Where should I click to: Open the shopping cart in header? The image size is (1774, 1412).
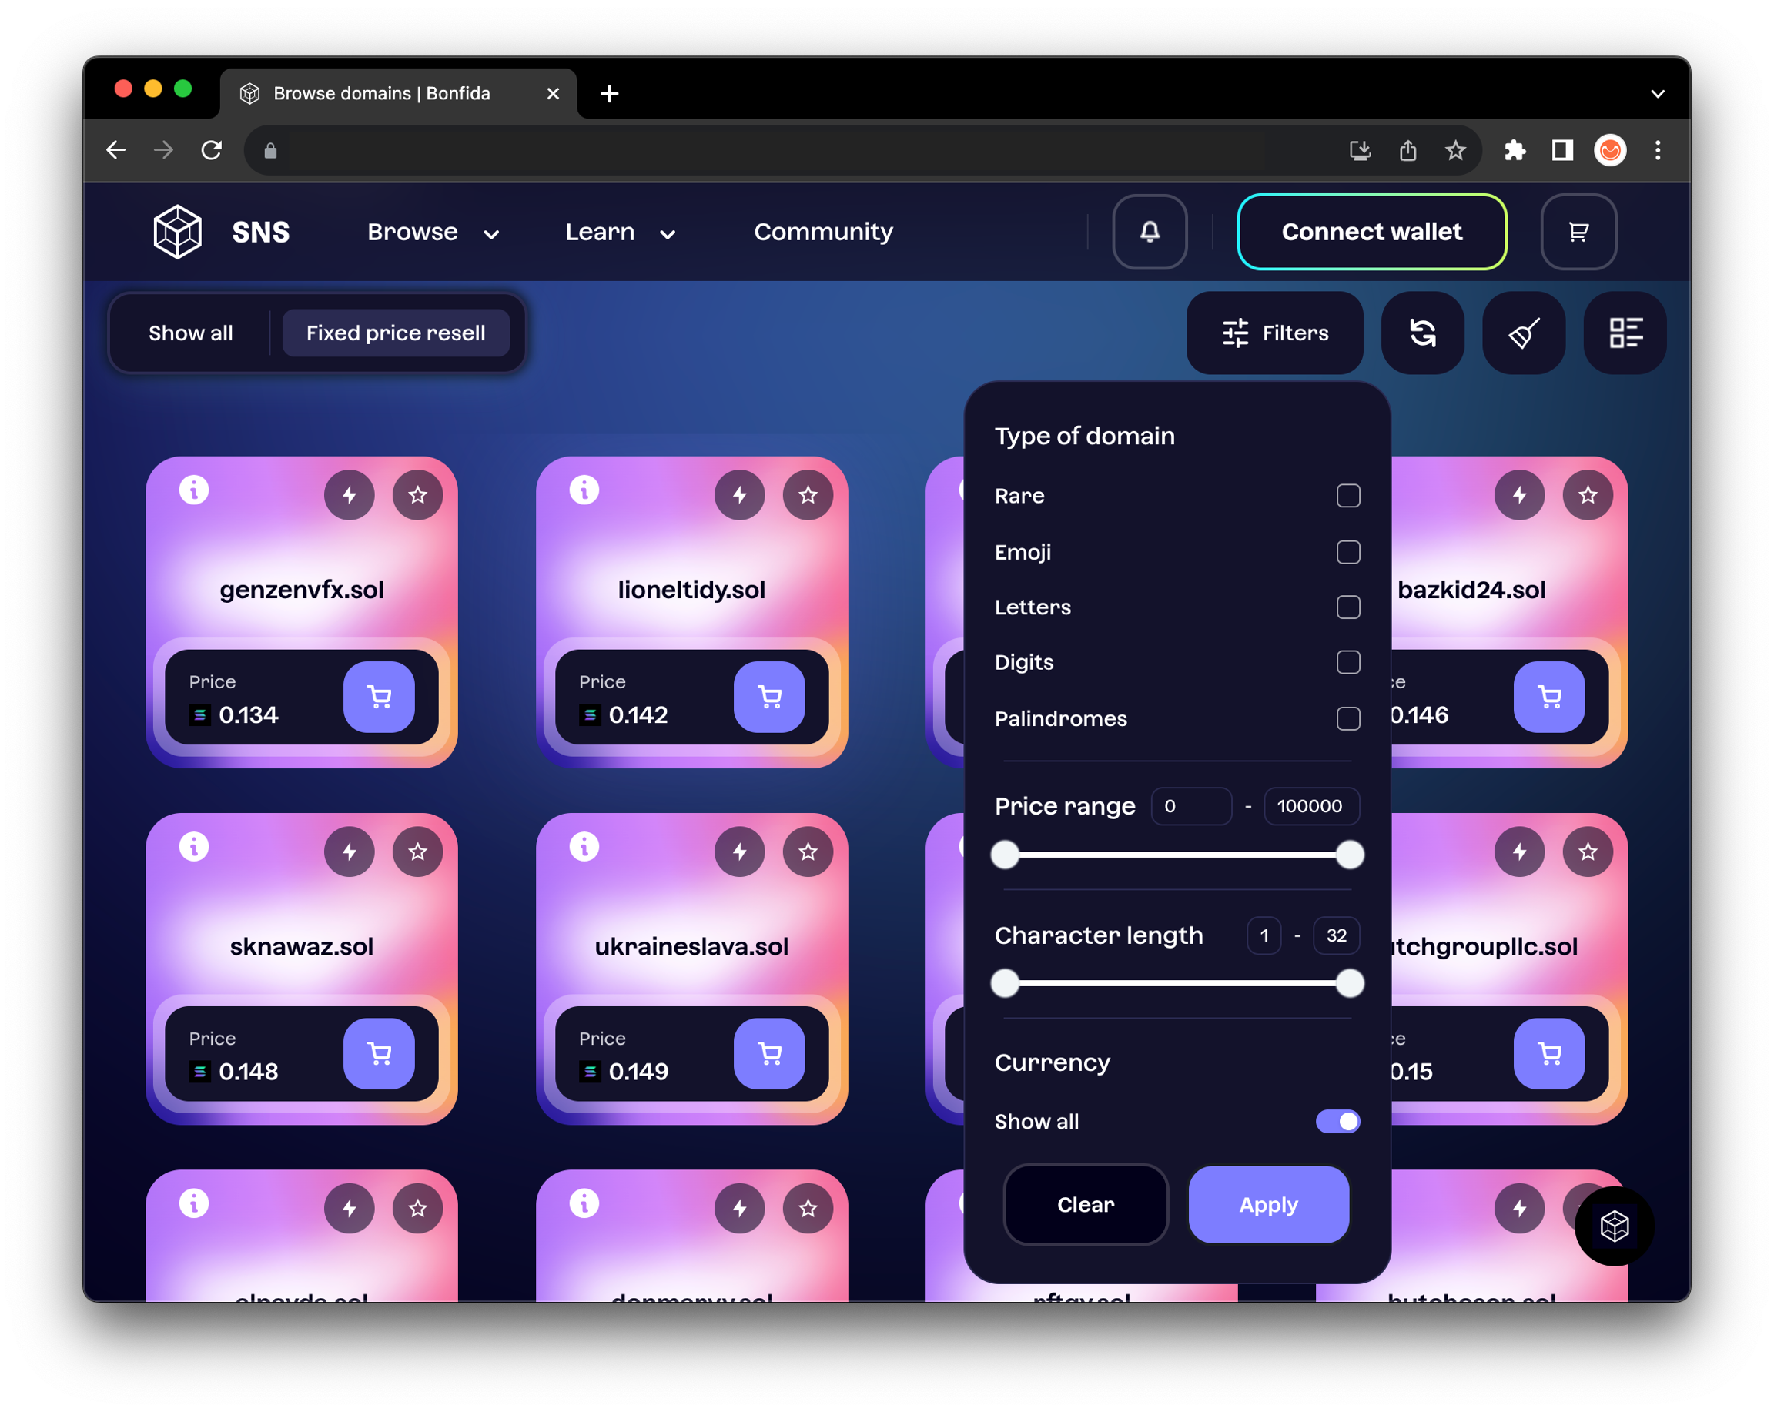pos(1578,232)
